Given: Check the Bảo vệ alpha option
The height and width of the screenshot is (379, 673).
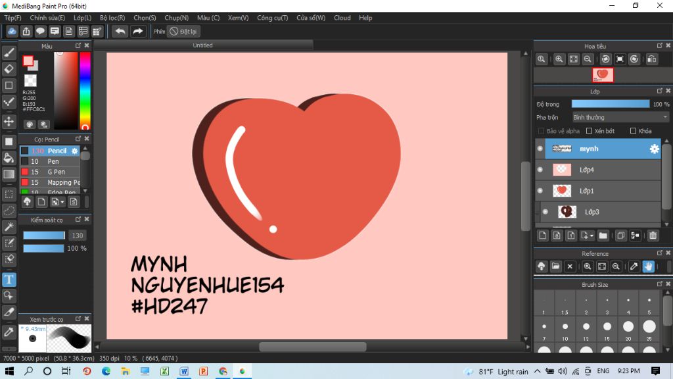Looking at the screenshot, I should pyautogui.click(x=541, y=131).
